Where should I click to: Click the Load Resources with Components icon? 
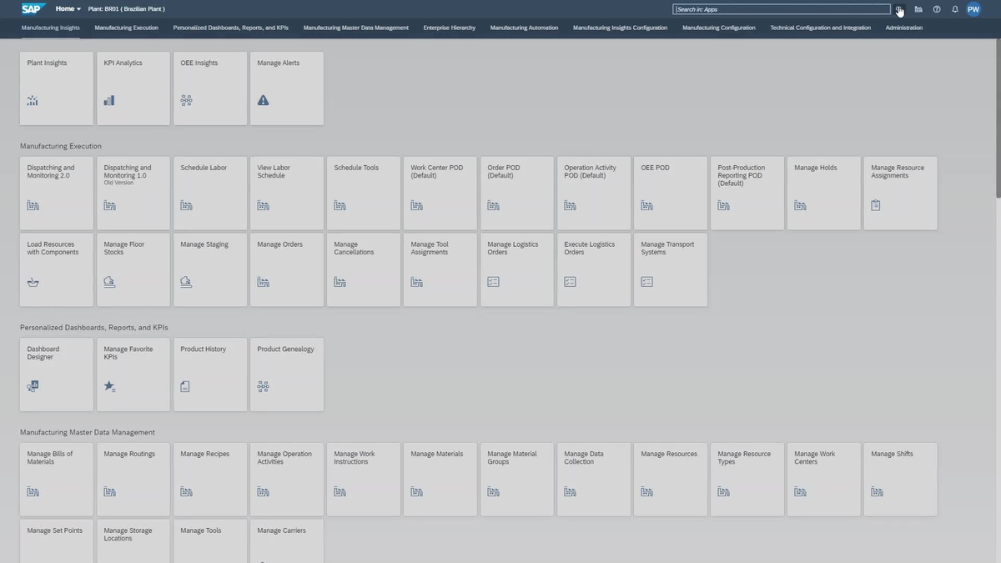32,281
